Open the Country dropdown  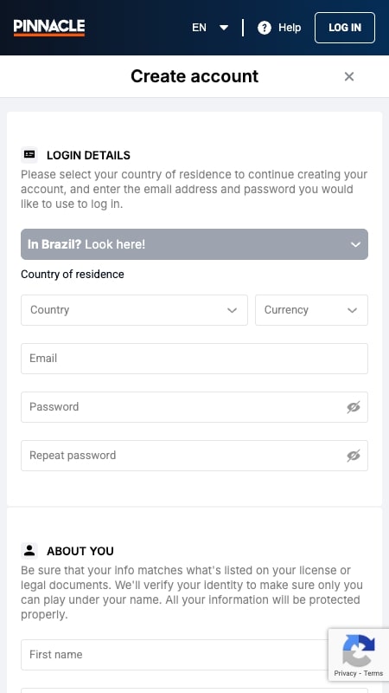tap(134, 310)
